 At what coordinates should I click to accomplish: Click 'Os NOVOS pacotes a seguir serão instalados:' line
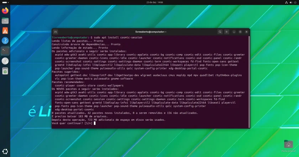[85, 89]
